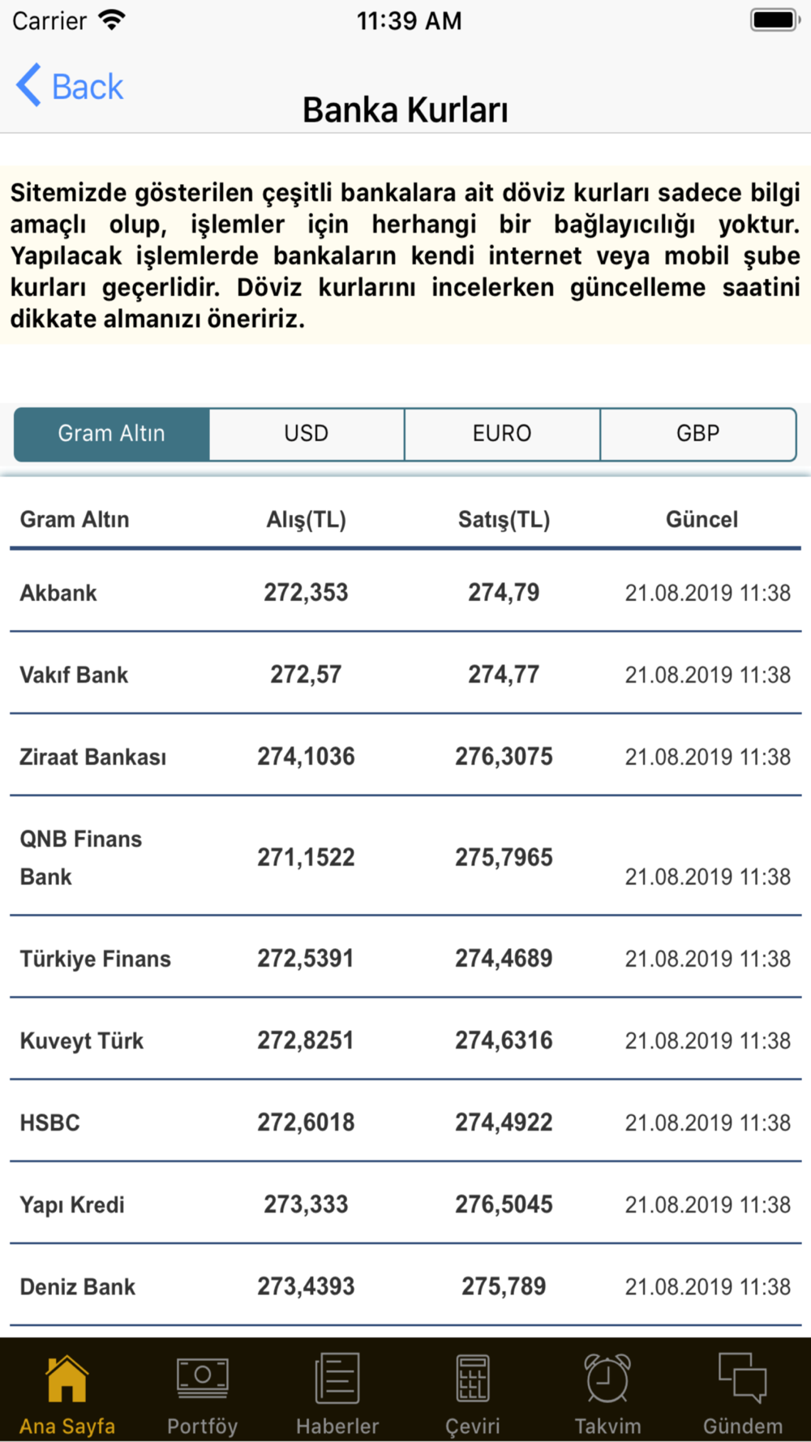Select the Akbank row
Image resolution: width=811 pixels, height=1442 pixels.
(x=405, y=592)
